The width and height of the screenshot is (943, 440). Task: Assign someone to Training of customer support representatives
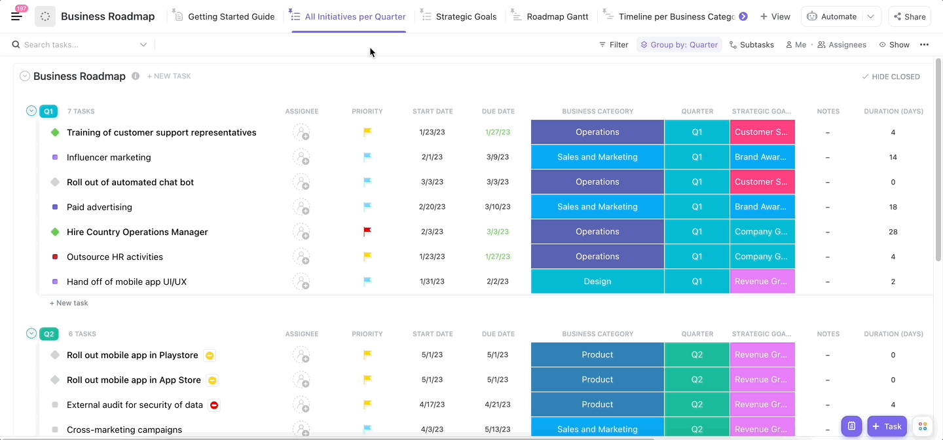click(x=301, y=132)
